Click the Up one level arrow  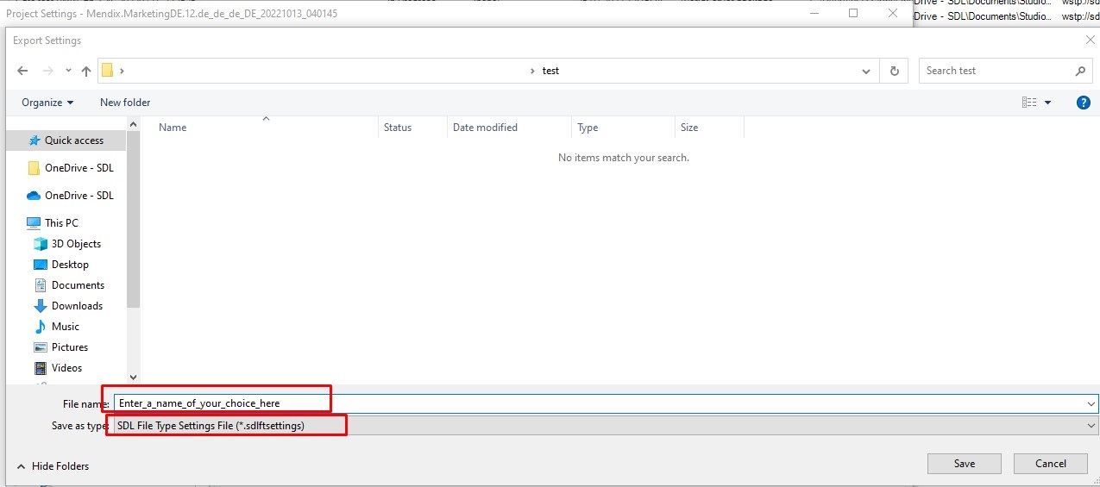(86, 71)
